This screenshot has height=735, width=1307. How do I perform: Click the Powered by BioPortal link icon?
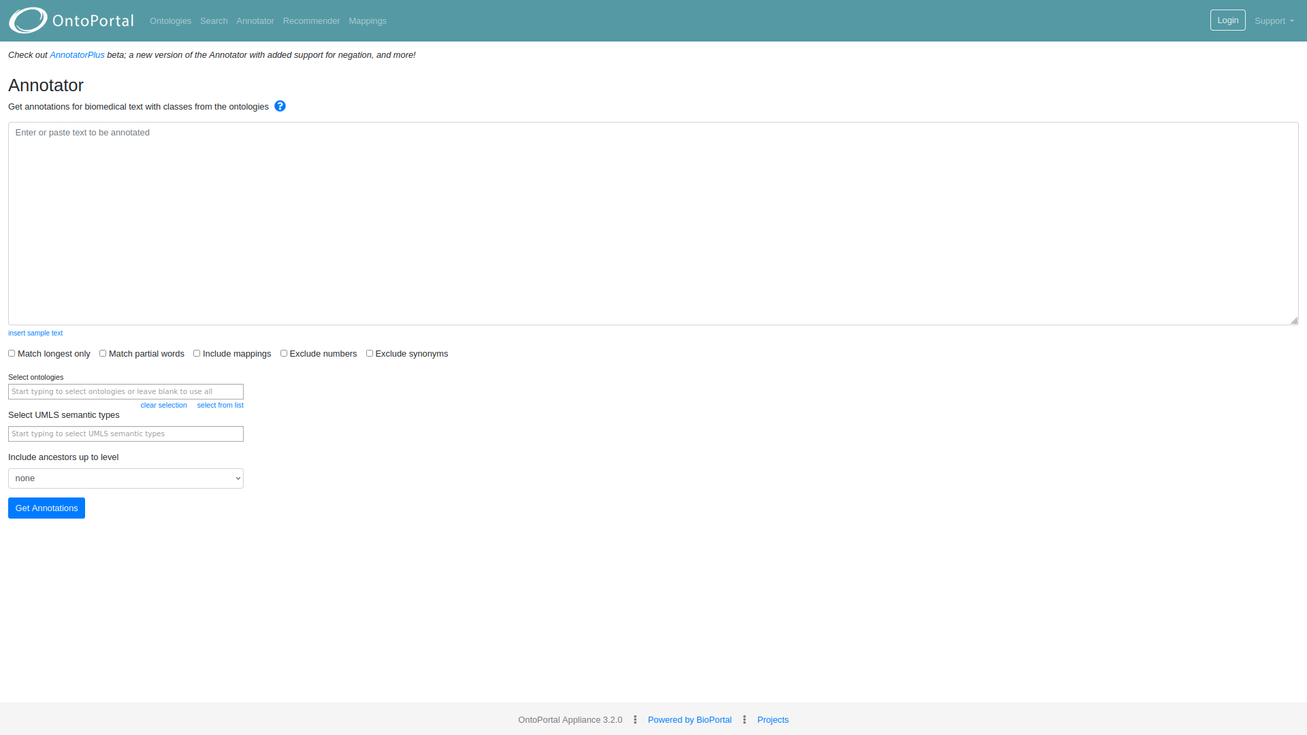pos(690,720)
